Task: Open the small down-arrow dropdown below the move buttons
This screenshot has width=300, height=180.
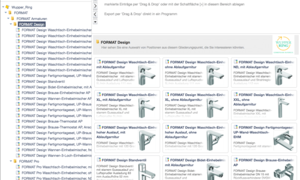Action: (x=95, y=22)
